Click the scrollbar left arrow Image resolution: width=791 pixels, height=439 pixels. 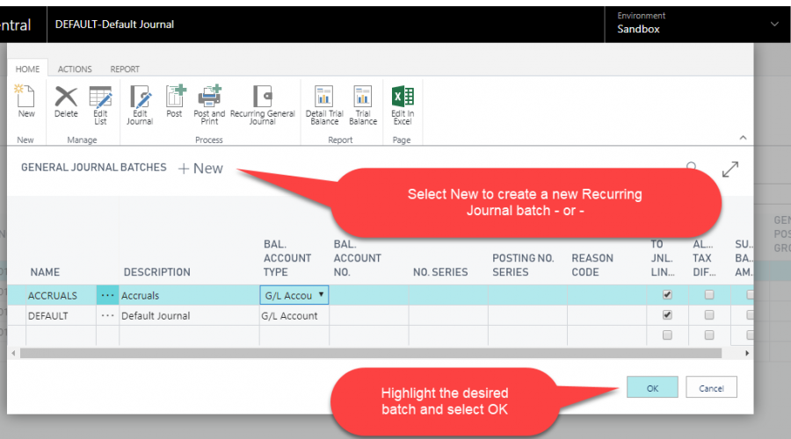click(13, 353)
